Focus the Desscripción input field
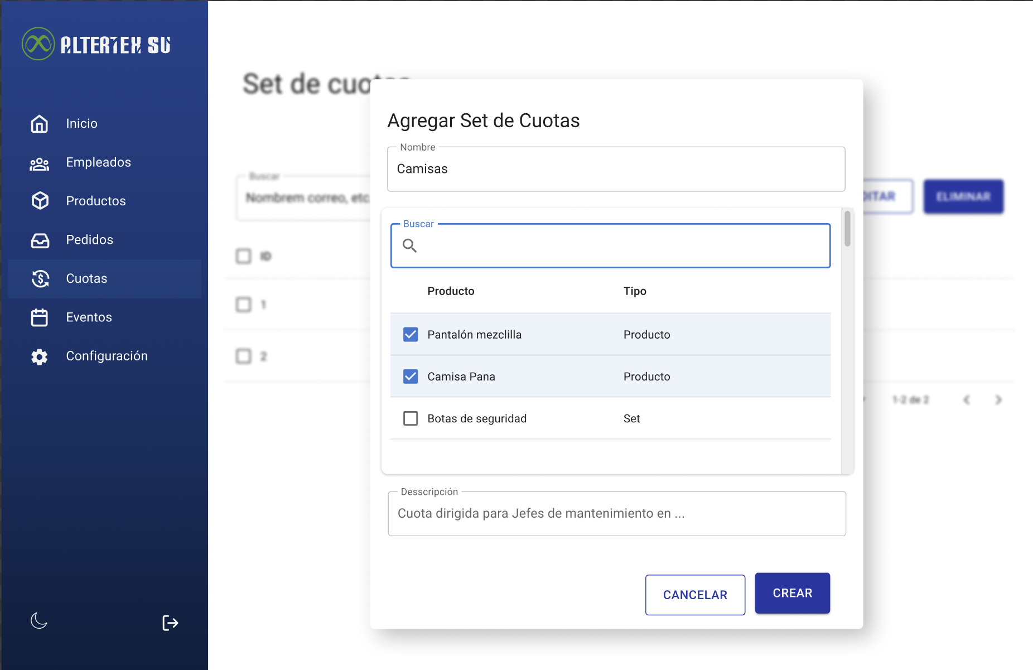The height and width of the screenshot is (670, 1033). pos(616,513)
